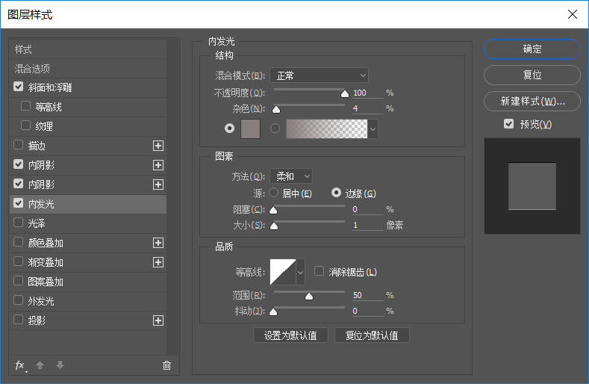
Task: Click the move effect down arrow
Action: pyautogui.click(x=60, y=365)
